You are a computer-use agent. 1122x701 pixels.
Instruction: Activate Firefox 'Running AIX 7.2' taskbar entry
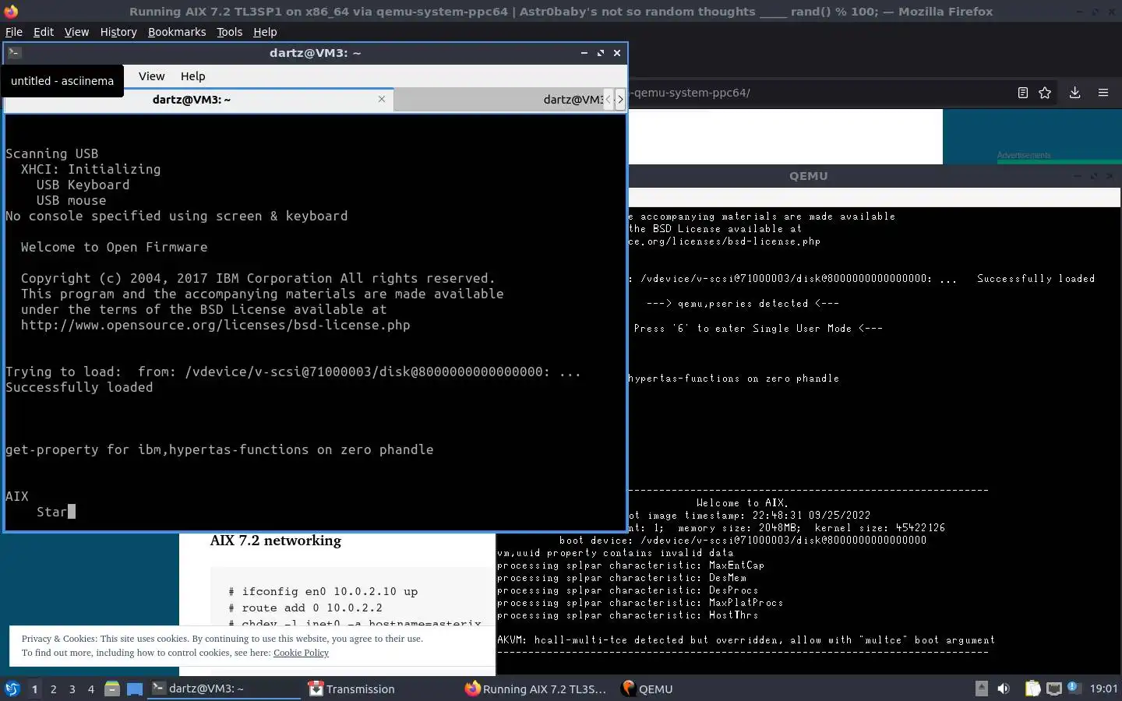pyautogui.click(x=535, y=689)
